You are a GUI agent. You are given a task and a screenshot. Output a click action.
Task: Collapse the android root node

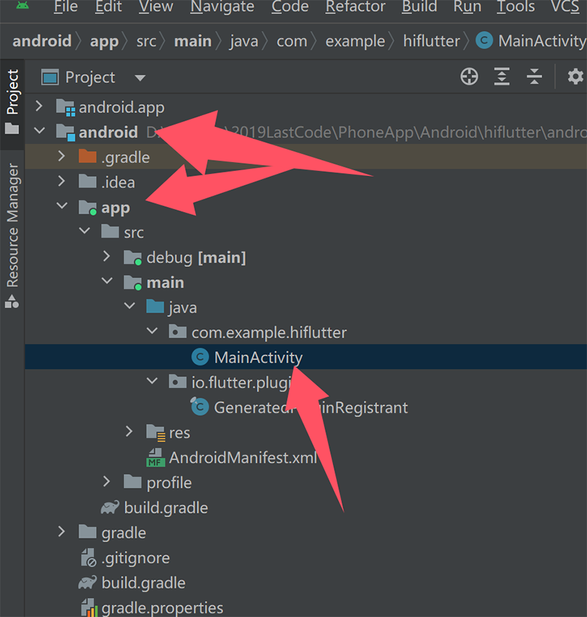tap(40, 131)
